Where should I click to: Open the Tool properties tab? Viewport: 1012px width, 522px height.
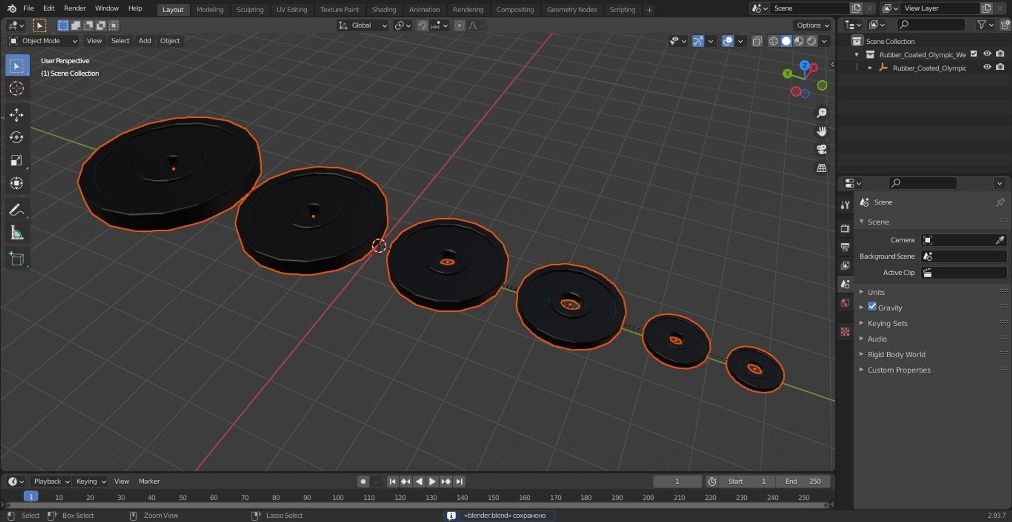[x=845, y=205]
